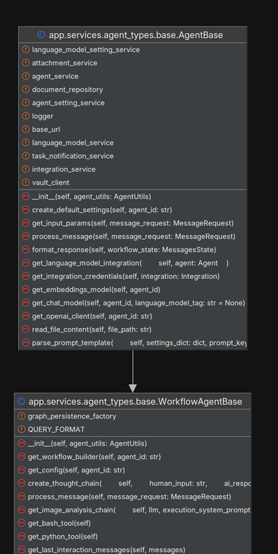Select the logger field row
This screenshot has height=554, width=278.
[x=133, y=116]
